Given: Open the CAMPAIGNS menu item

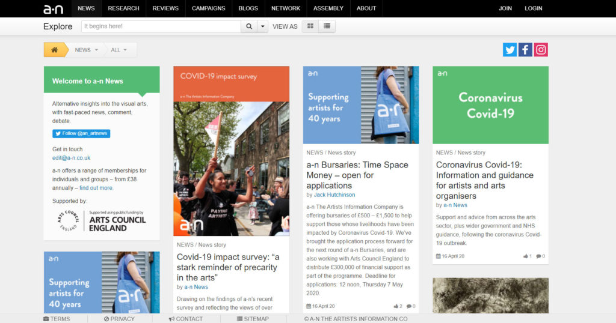Looking at the screenshot, I should (208, 8).
